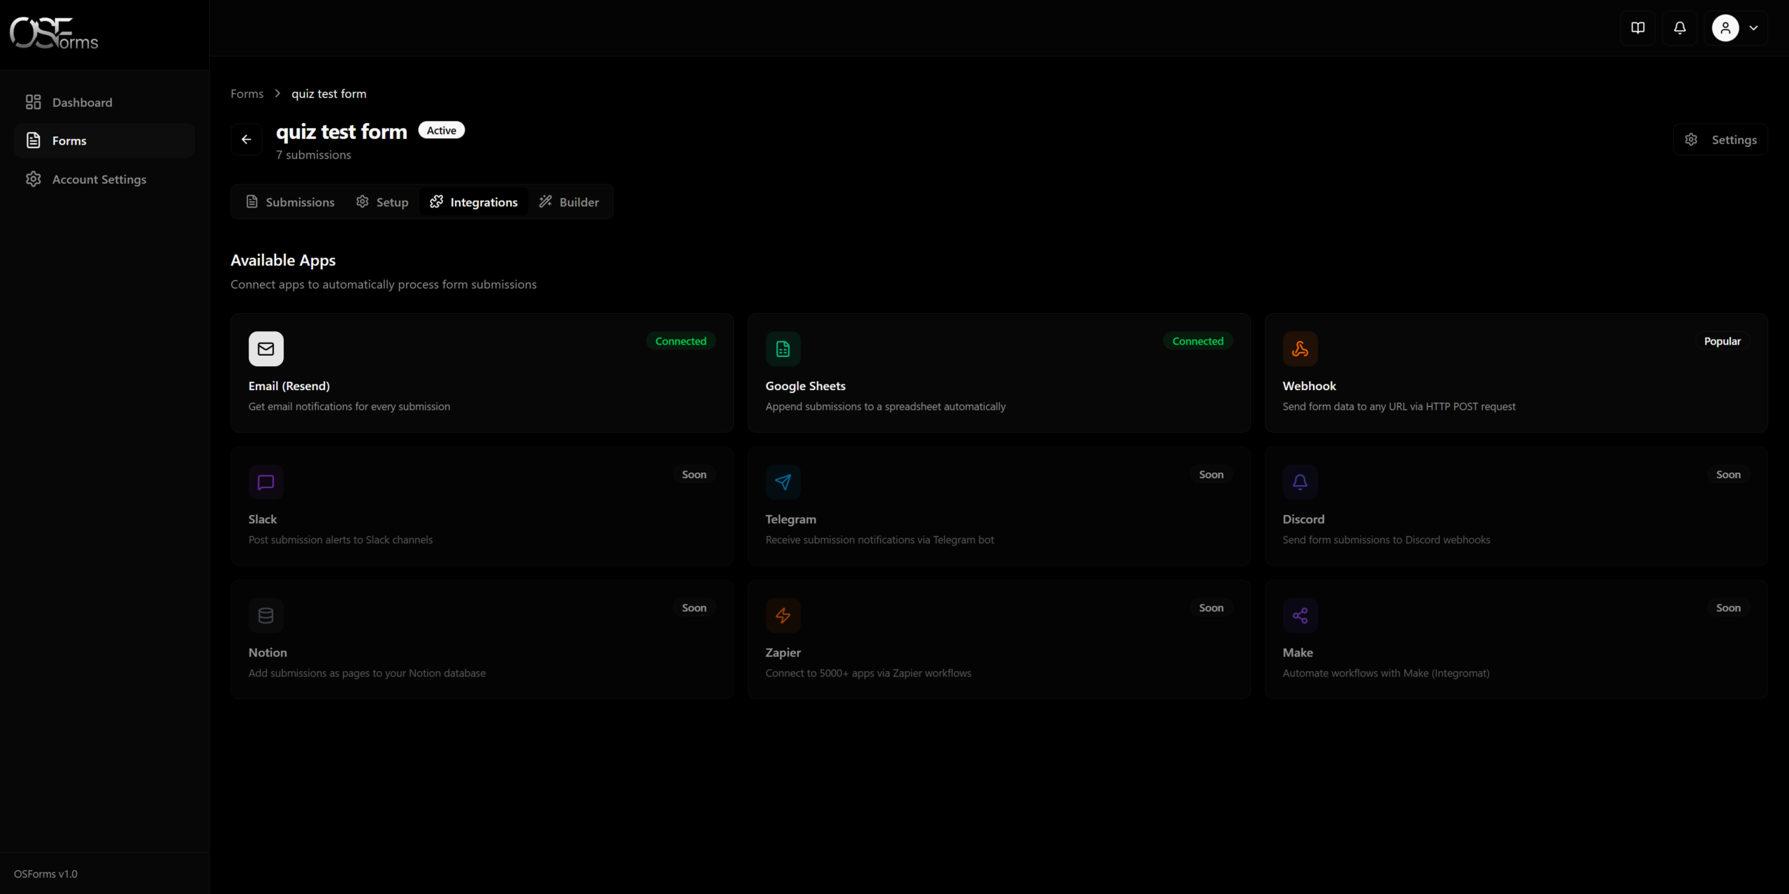Screen dimensions: 1789x894
Task: Click the Forms breadcrumb chevron
Action: point(277,93)
